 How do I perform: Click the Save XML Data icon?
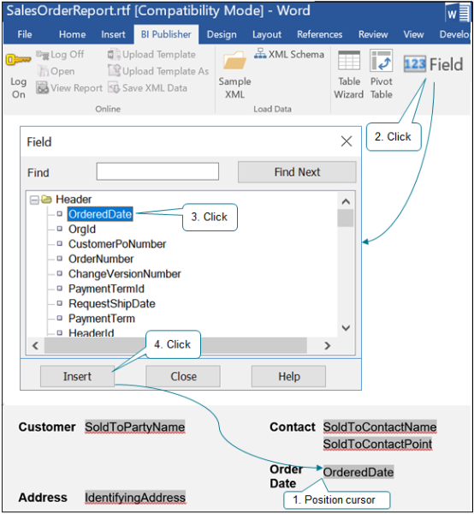tap(114, 88)
